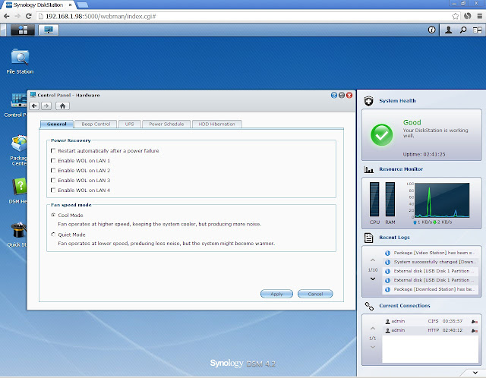Open Quick Start wizard desktop icon
Image resolution: width=486 pixels, height=378 pixels.
pos(18,235)
